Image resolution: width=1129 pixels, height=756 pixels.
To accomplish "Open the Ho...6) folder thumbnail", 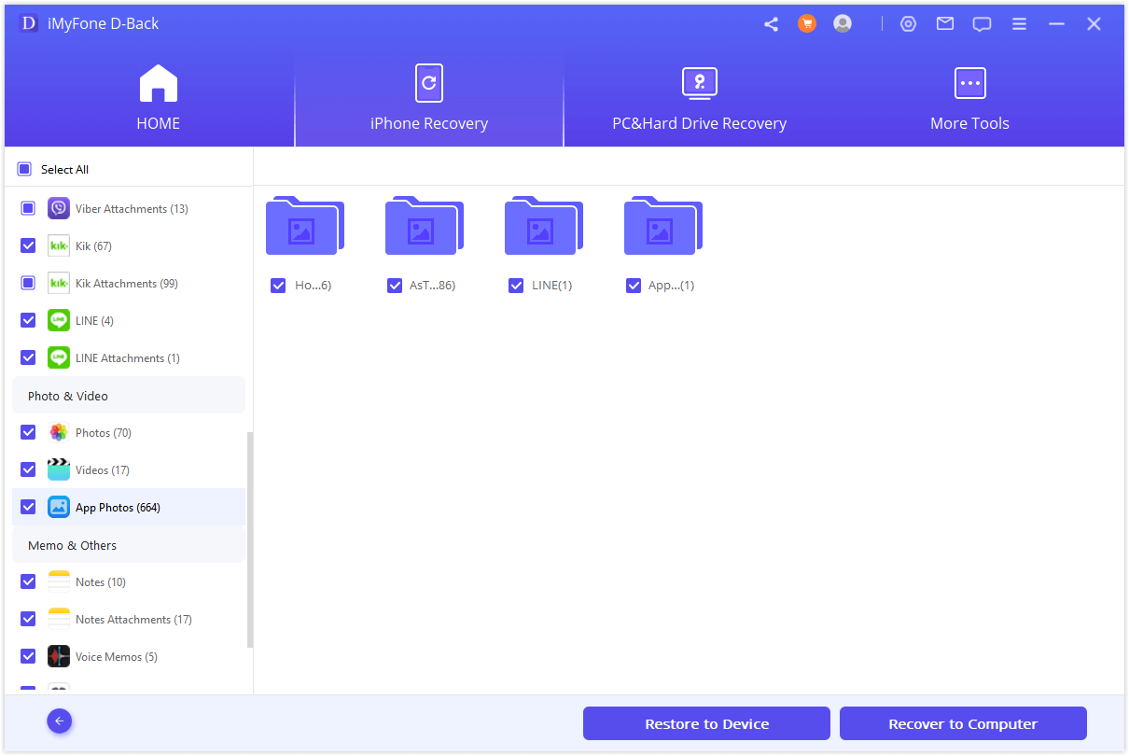I will point(305,225).
